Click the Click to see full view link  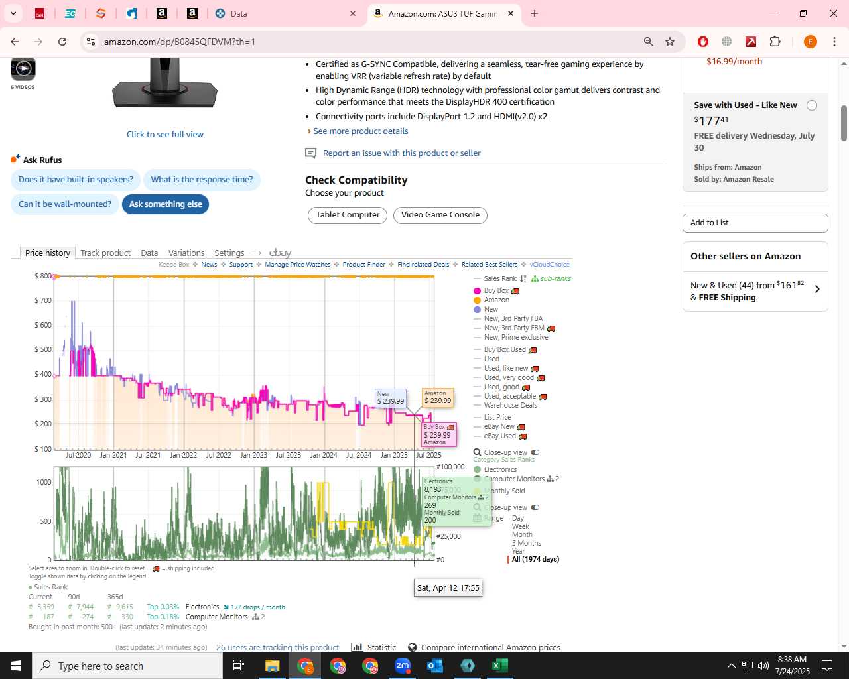point(165,134)
